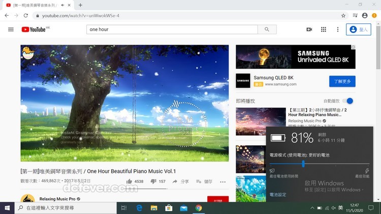Click the video player
Screen dimensions: 381x214
tap(124, 103)
